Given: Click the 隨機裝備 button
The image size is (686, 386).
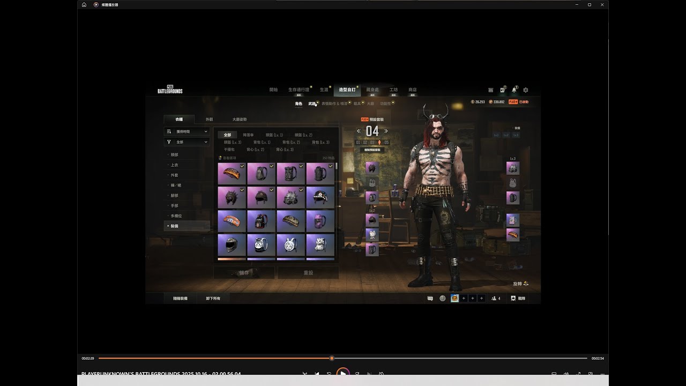Looking at the screenshot, I should pyautogui.click(x=180, y=298).
